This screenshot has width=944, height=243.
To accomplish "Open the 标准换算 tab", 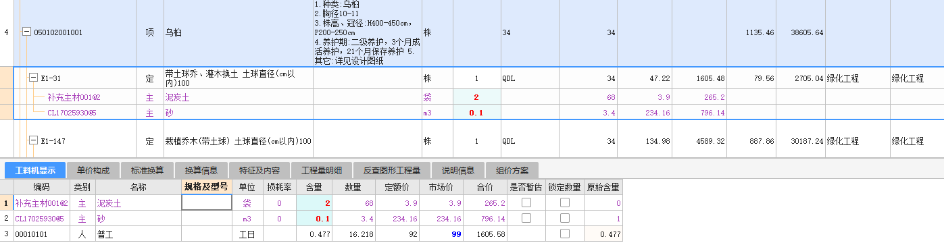I will [147, 169].
